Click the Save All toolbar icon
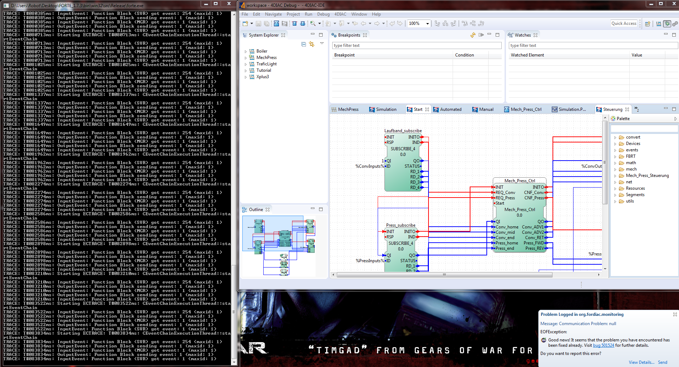This screenshot has height=367, width=679. [x=266, y=23]
